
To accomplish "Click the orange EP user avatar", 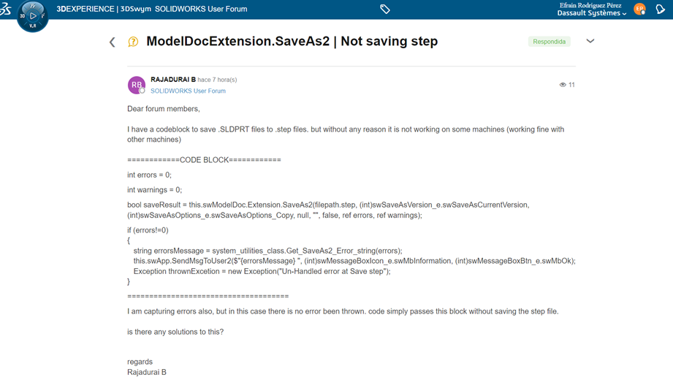I will tap(639, 9).
